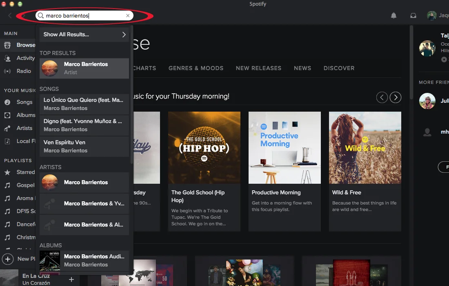This screenshot has width=449, height=286.
Task: Click the Browse icon in the sidebar
Action: coord(7,45)
